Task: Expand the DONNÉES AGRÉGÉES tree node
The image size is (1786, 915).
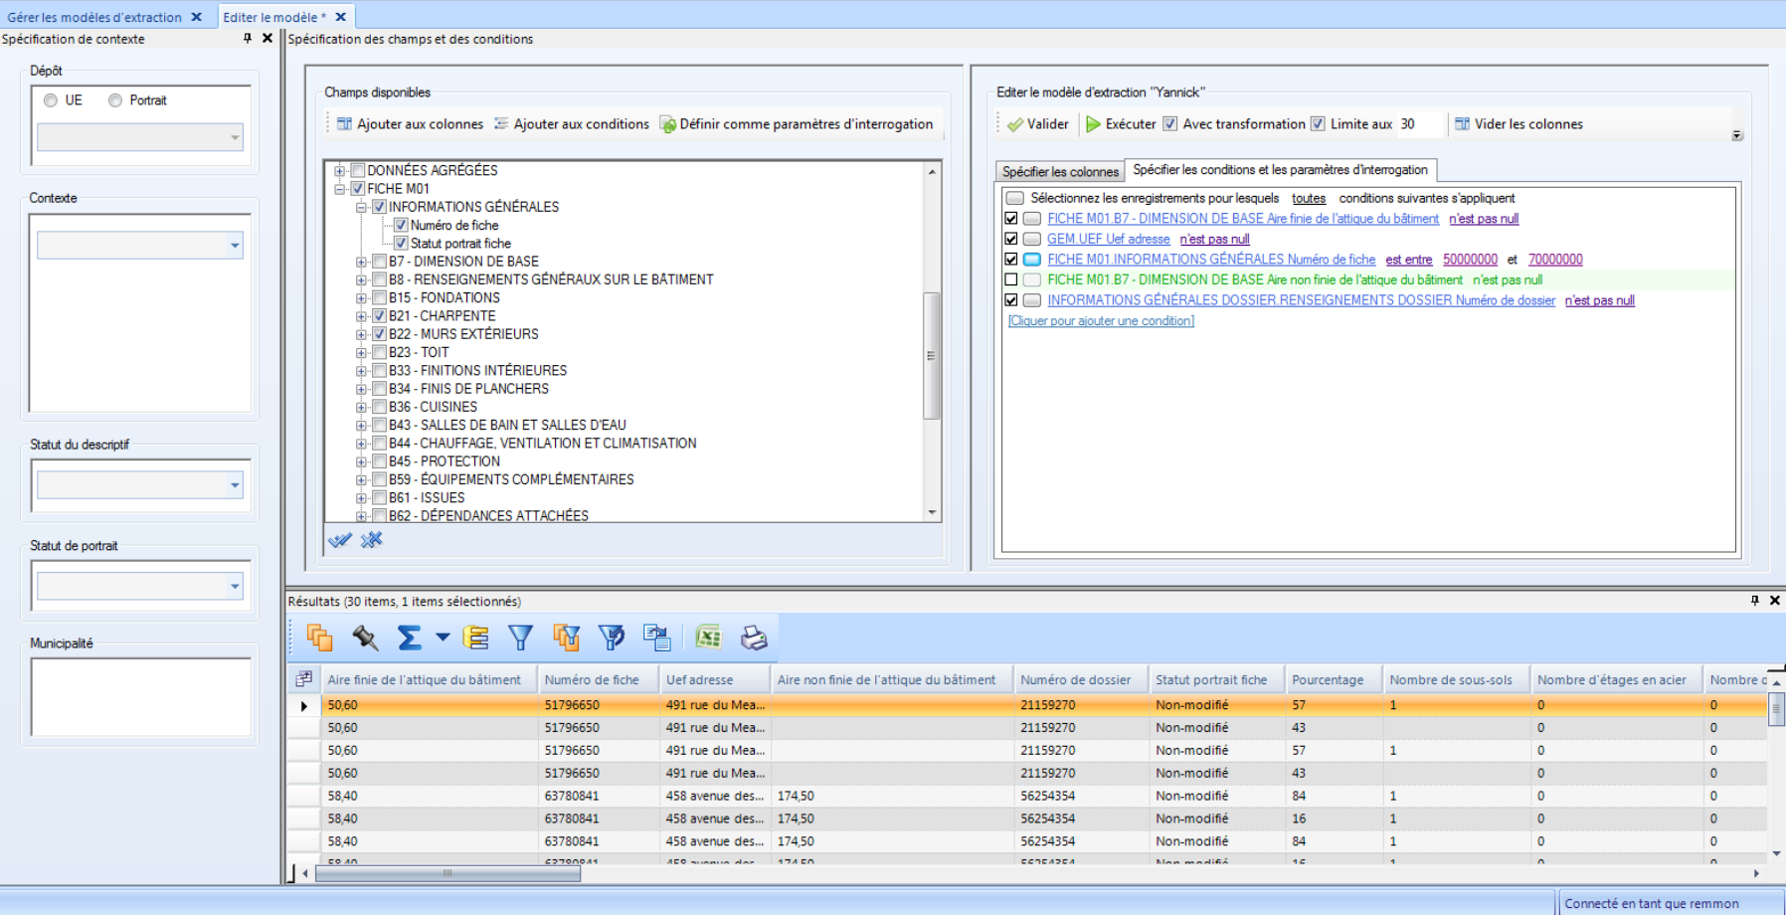Action: point(340,171)
